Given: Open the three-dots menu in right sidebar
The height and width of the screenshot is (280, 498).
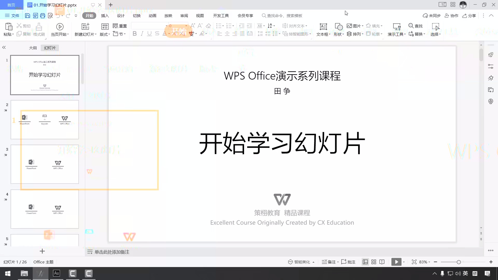Looking at the screenshot, I should point(491,250).
